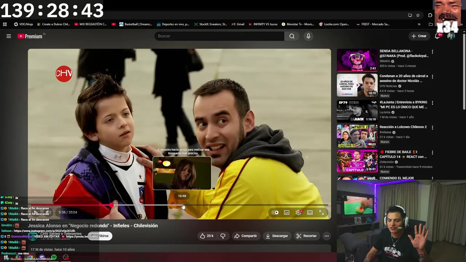Open the Chrome extensions puzzle icon
This screenshot has height=262, width=466.
point(430,15)
